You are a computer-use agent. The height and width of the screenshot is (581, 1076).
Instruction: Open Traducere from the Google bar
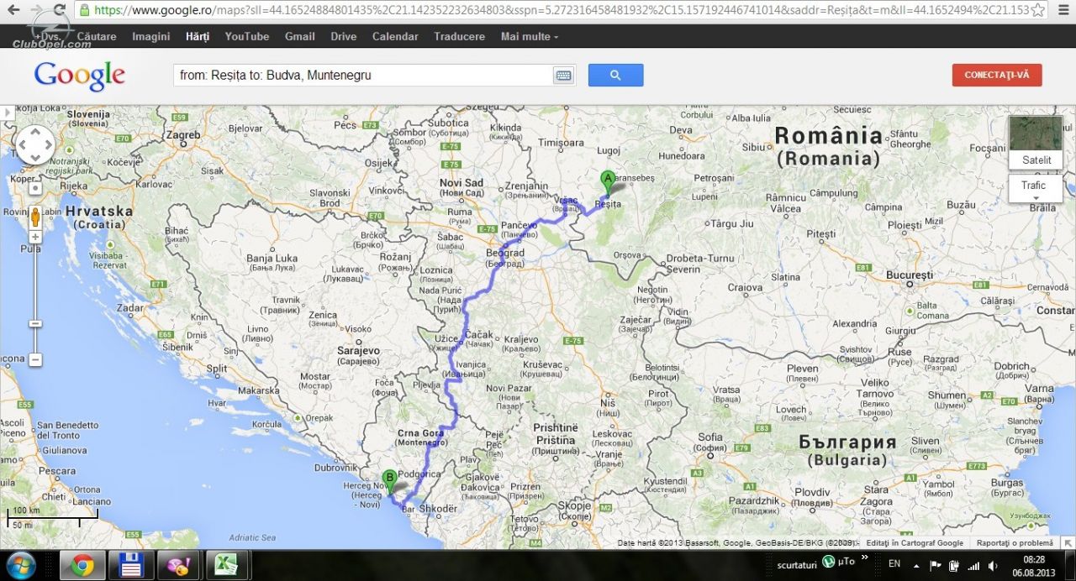pyautogui.click(x=459, y=37)
